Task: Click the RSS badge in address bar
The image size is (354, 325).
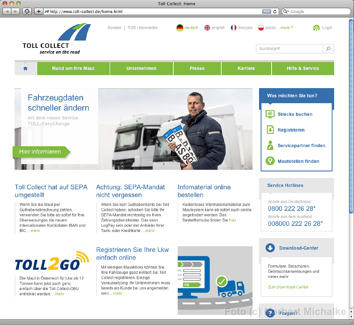Action: 266,11
